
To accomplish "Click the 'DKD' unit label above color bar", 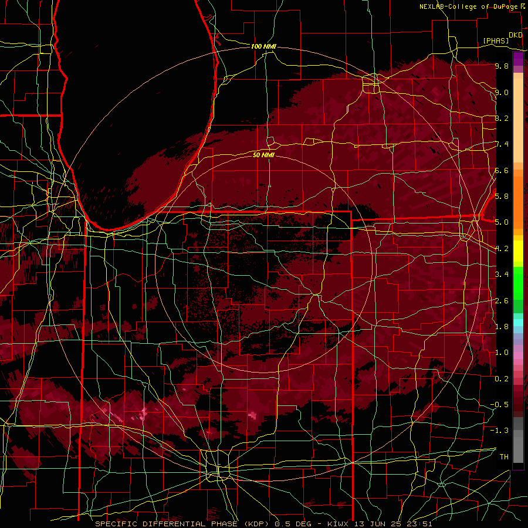I will tap(515, 35).
